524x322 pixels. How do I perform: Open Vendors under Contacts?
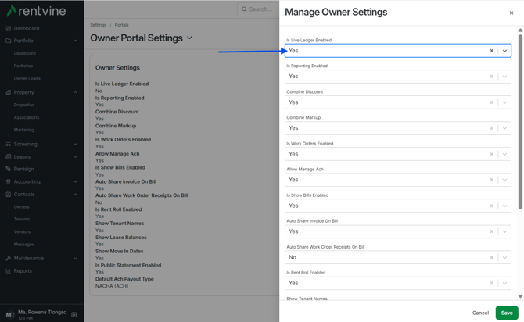click(22, 232)
